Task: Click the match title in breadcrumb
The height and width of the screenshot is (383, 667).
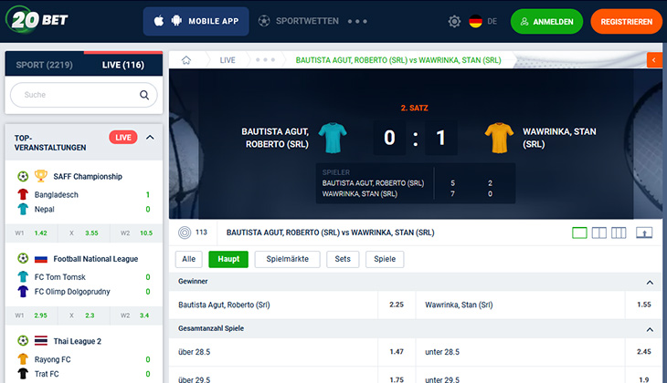Action: [x=398, y=60]
